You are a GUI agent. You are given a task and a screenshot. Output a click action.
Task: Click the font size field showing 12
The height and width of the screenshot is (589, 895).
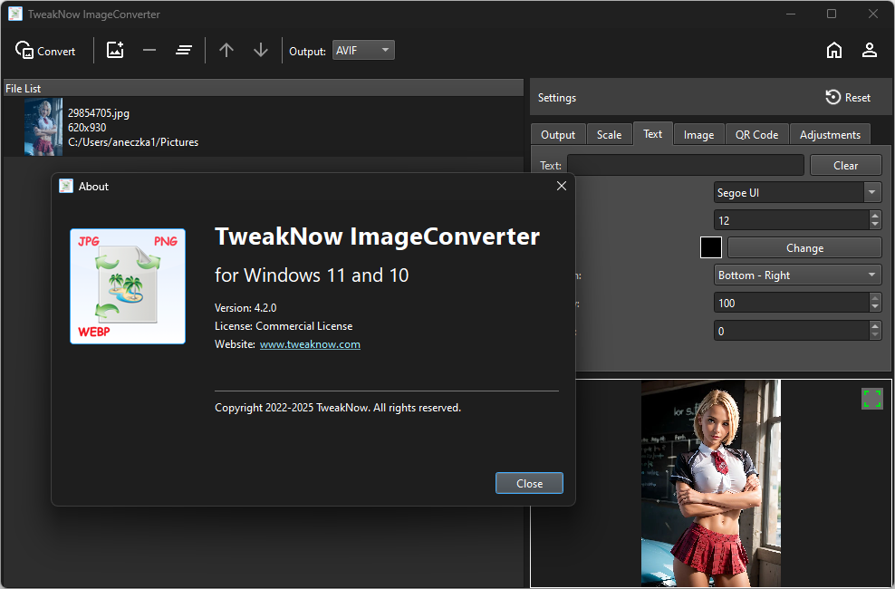pos(791,220)
